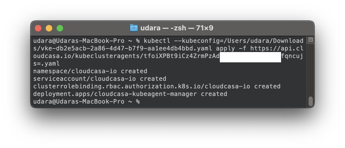Click the empty scrollbar track above the thumb
Image resolution: width=345 pixels, height=148 pixels.
pos(310,69)
